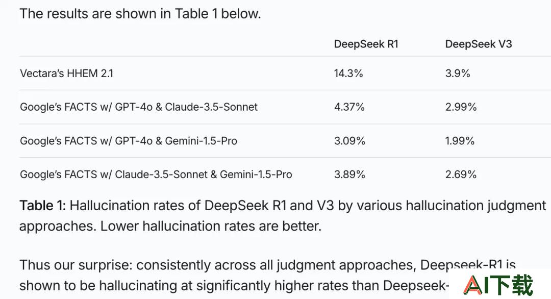
Task: Click the 2.99% cell
Action: point(461,107)
